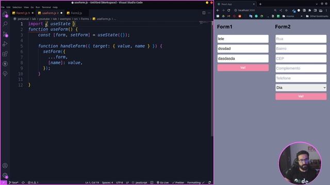
Task: Focus the Telefone input in Form2
Action: tap(301, 78)
